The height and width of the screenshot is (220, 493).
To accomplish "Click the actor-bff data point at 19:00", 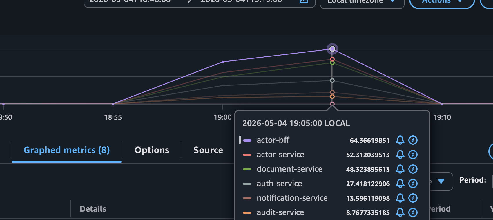I will coord(223,62).
